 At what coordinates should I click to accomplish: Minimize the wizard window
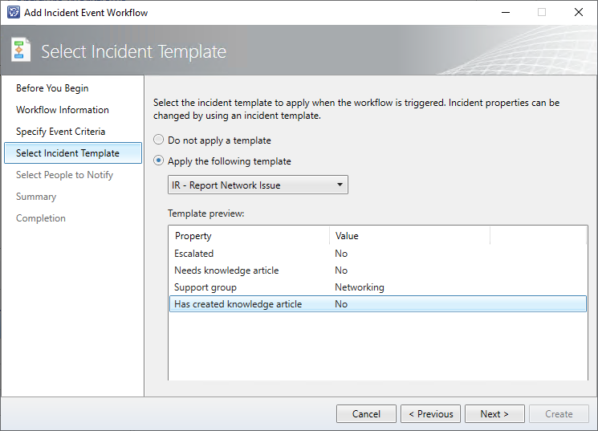pyautogui.click(x=505, y=13)
